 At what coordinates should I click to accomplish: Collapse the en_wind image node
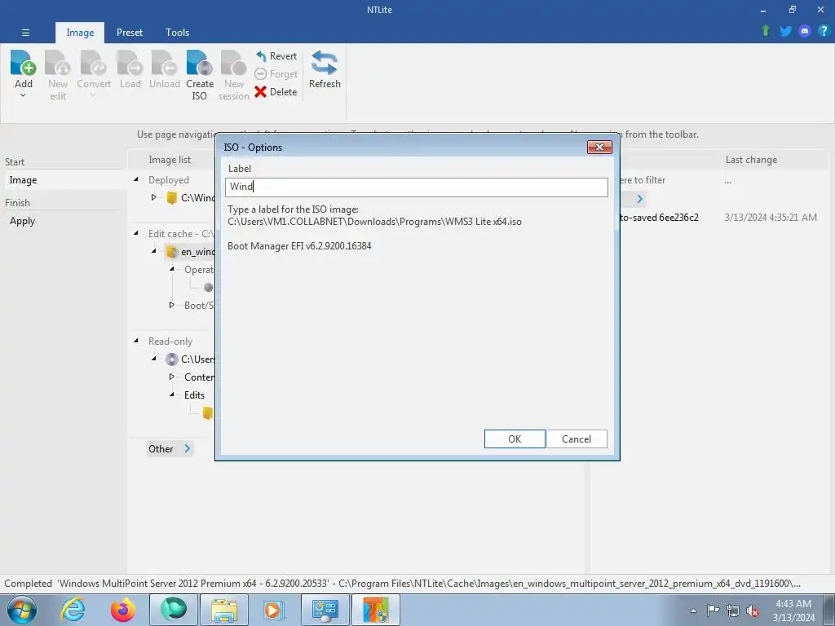point(154,251)
